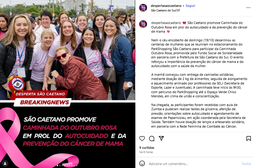Click despertasaocaetano avatar in post header

[x=143, y=8]
